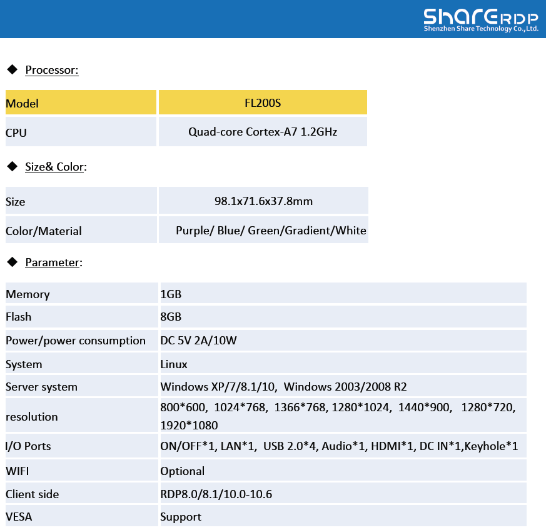
Task: Select the "1920*1080" resolution text
Action: coord(189,425)
